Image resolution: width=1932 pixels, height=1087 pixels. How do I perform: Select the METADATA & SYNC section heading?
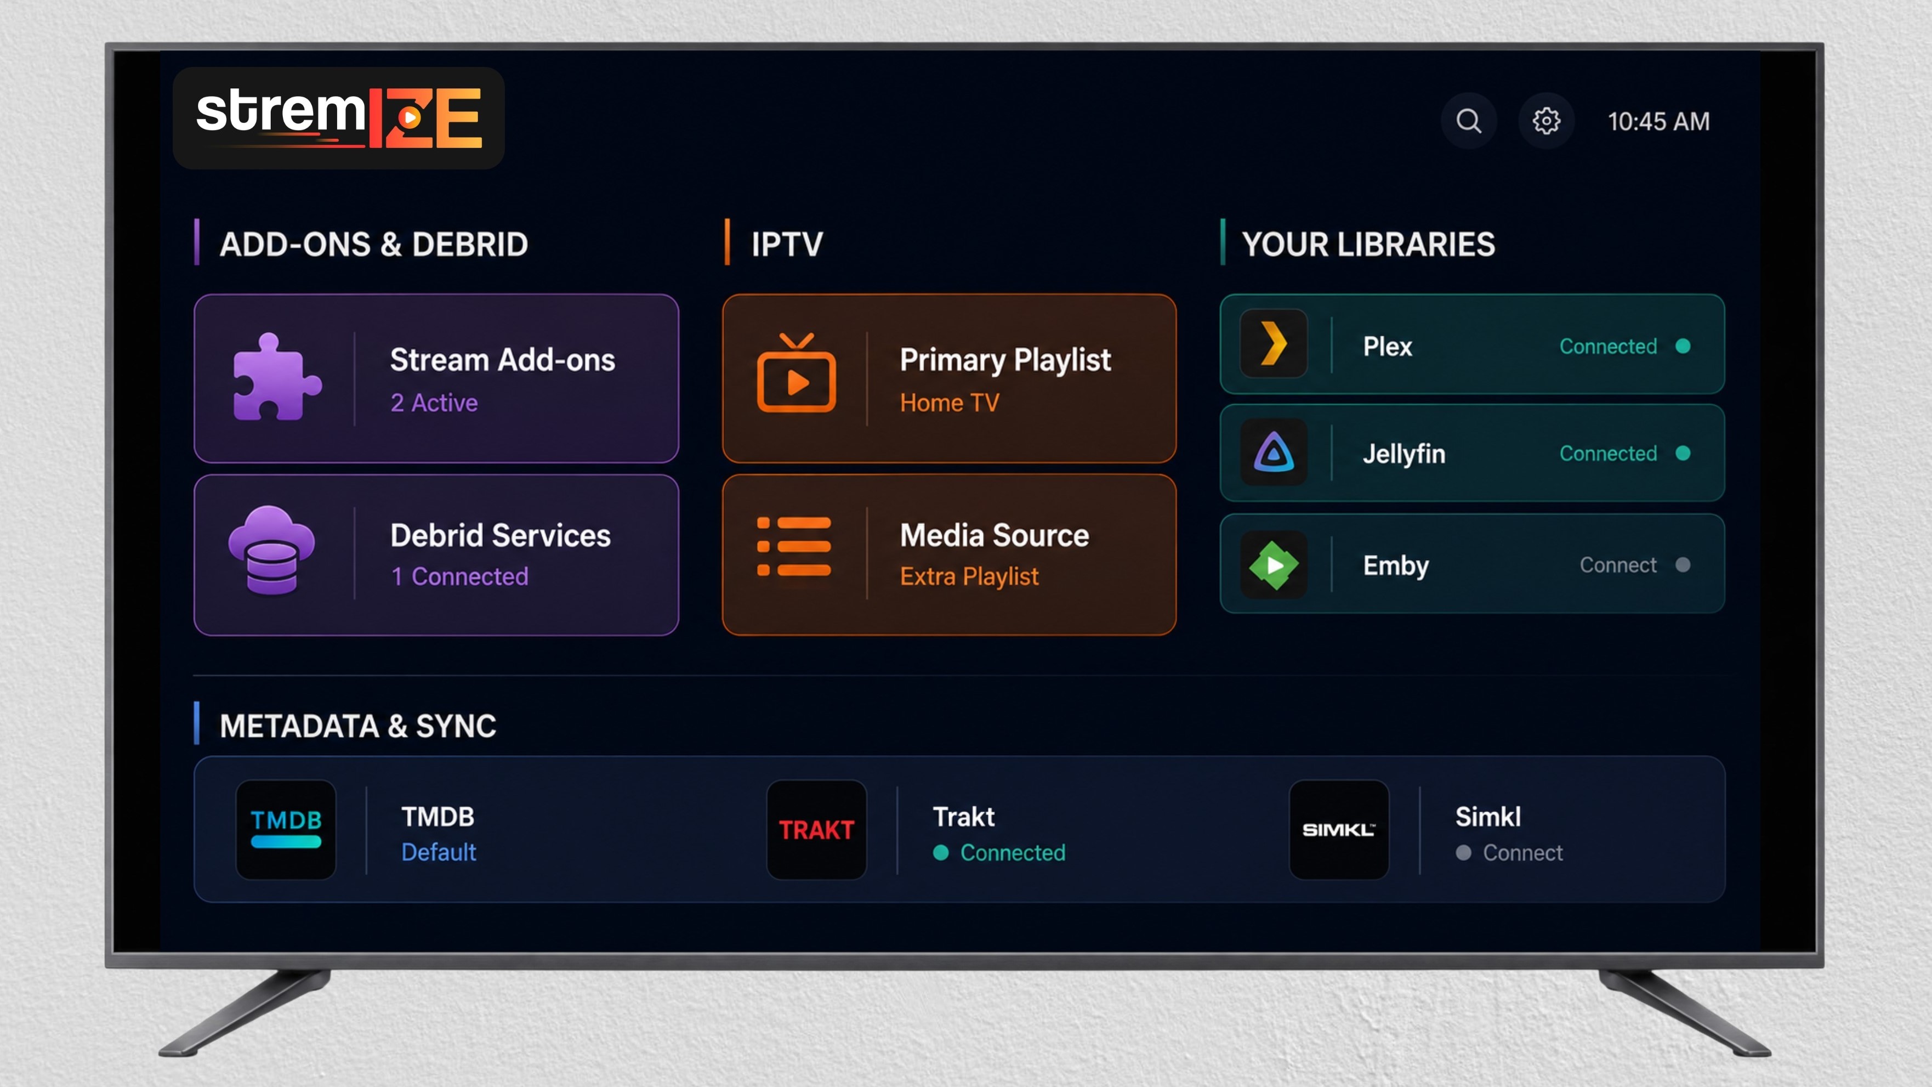coord(358,726)
